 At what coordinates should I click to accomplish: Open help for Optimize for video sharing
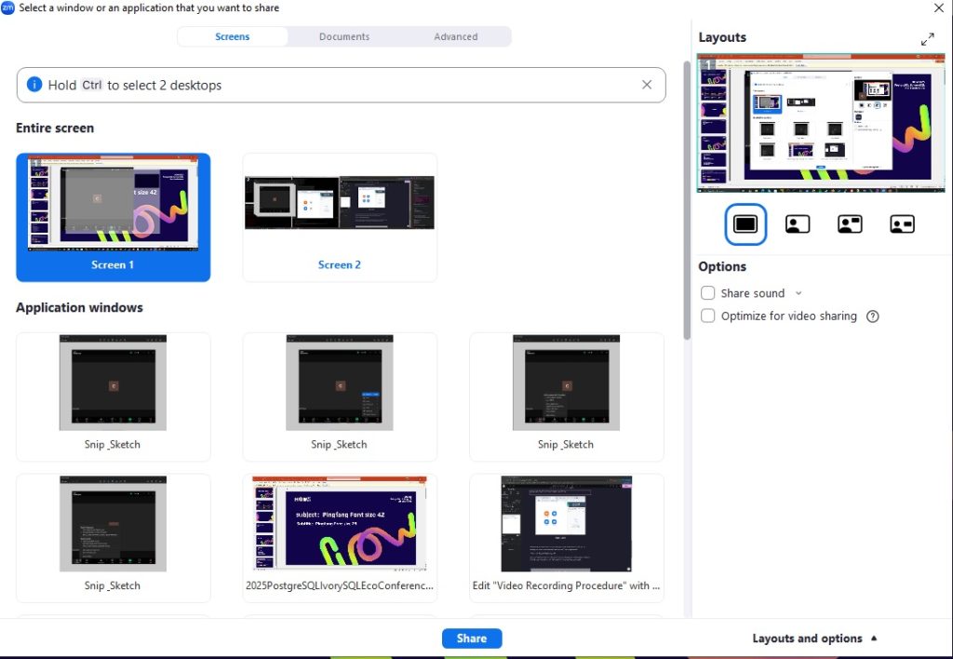873,316
